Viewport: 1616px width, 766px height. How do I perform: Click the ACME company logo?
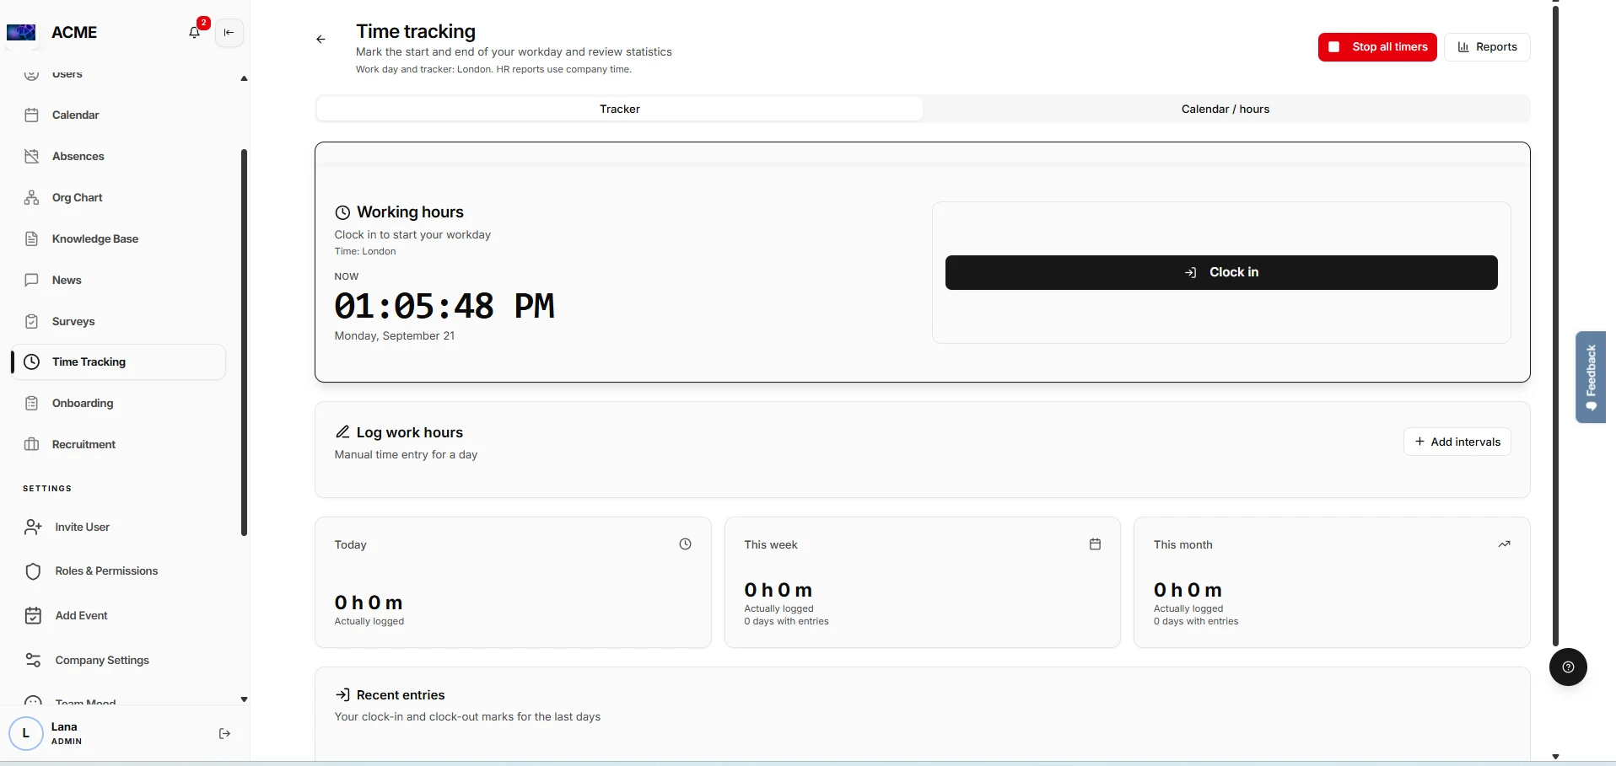(x=21, y=33)
